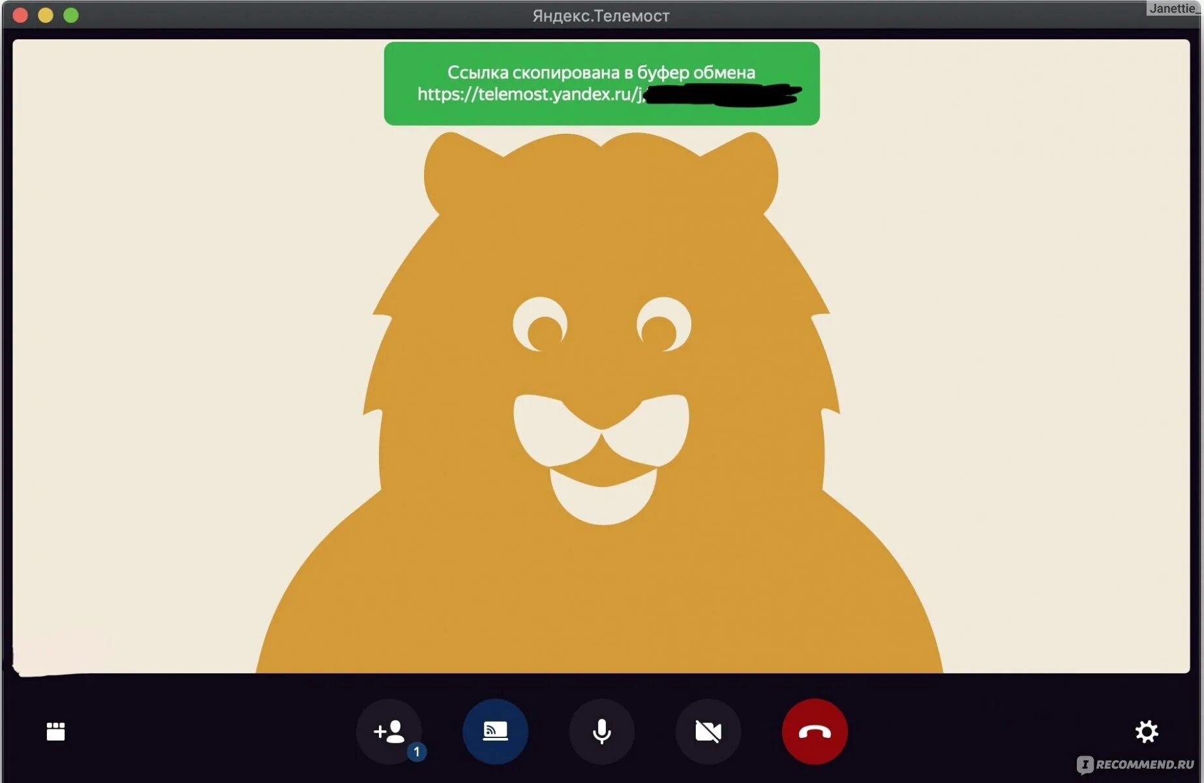This screenshot has width=1204, height=783.
Task: Open the grid layout view icon
Action: [56, 731]
